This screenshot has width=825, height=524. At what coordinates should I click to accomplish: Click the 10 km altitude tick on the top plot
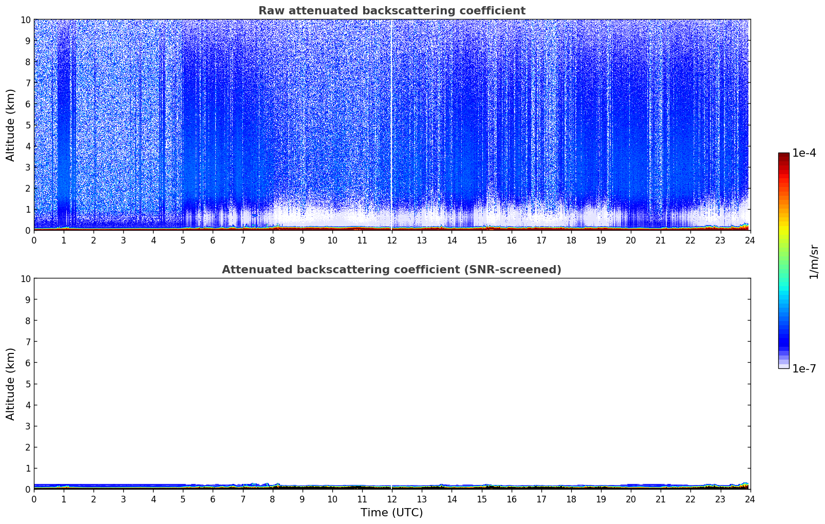25,20
